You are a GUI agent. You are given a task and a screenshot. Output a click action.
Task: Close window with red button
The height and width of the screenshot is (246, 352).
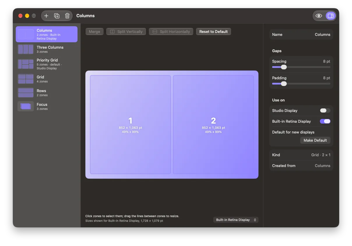(20, 16)
